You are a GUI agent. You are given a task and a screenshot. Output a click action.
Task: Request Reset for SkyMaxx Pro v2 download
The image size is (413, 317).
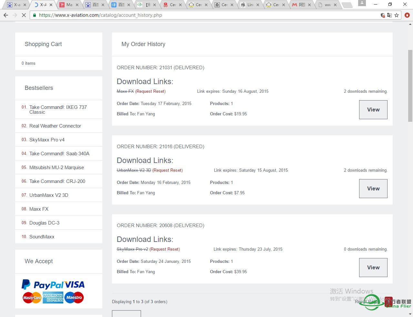[165, 249]
